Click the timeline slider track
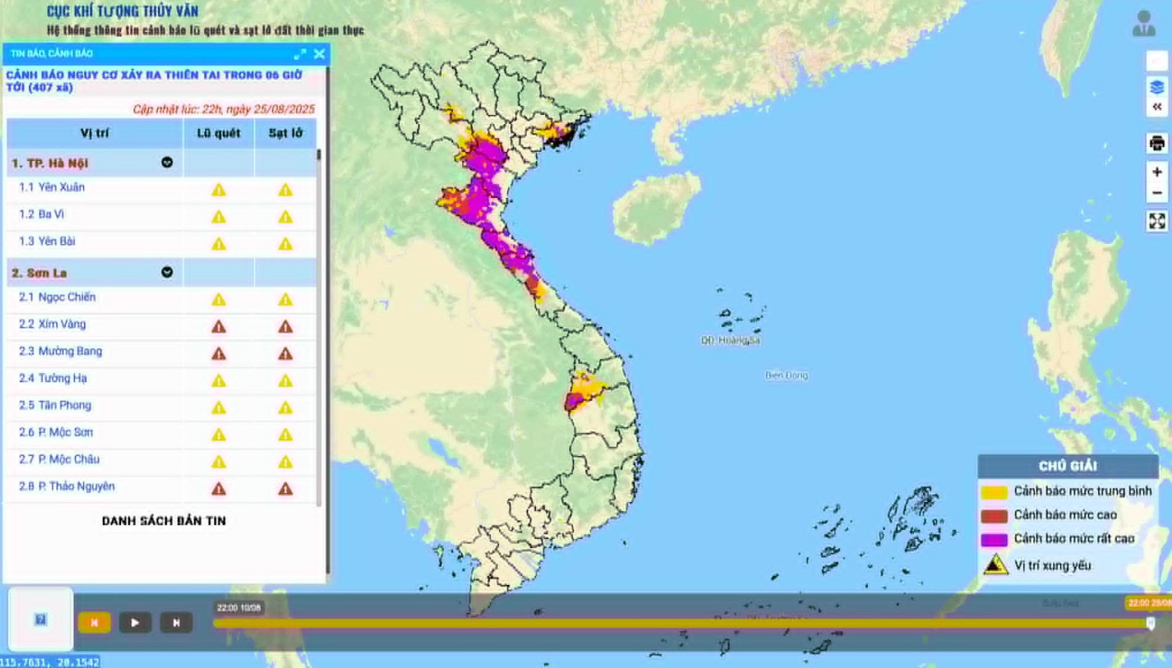Screen dimensions: 1172x668 [x=676, y=623]
